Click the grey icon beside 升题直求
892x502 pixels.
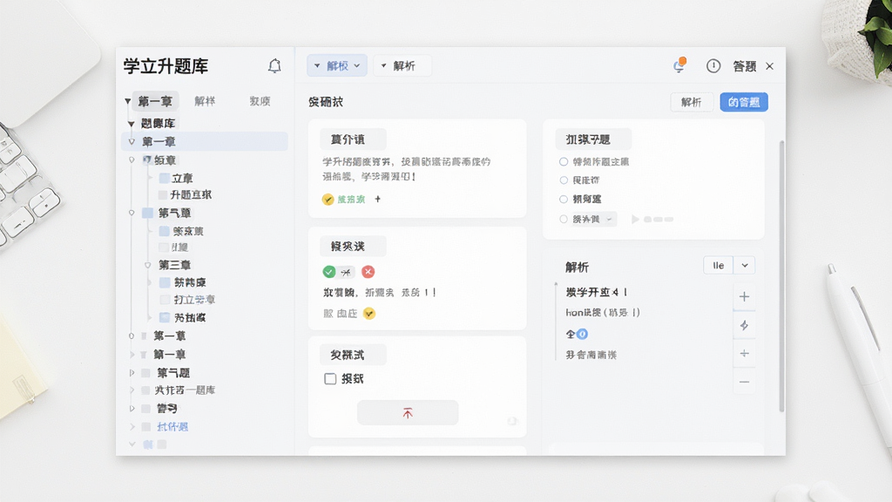click(163, 194)
